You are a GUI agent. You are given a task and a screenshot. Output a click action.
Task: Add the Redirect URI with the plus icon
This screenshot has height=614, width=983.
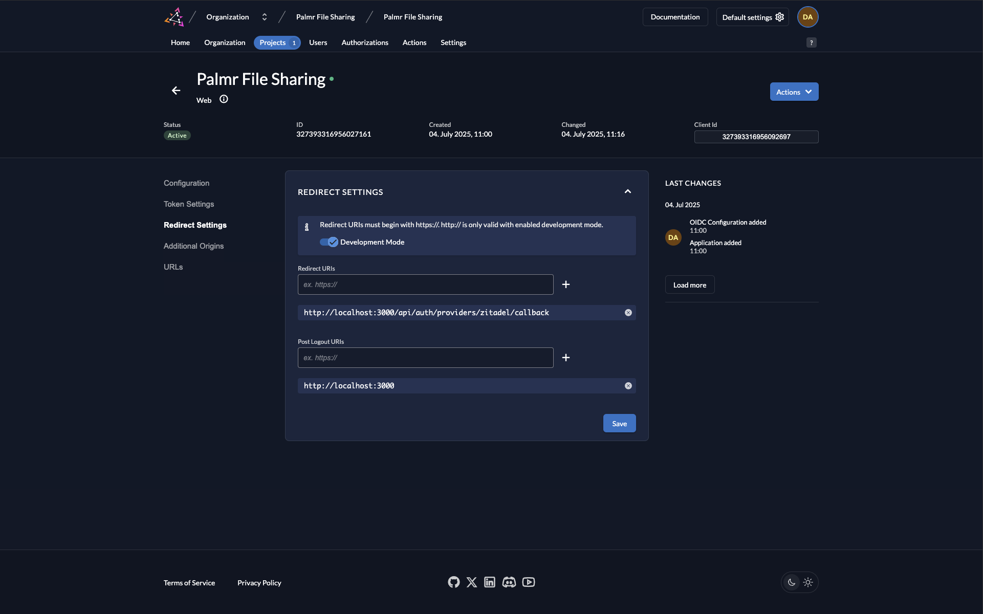[x=566, y=284]
